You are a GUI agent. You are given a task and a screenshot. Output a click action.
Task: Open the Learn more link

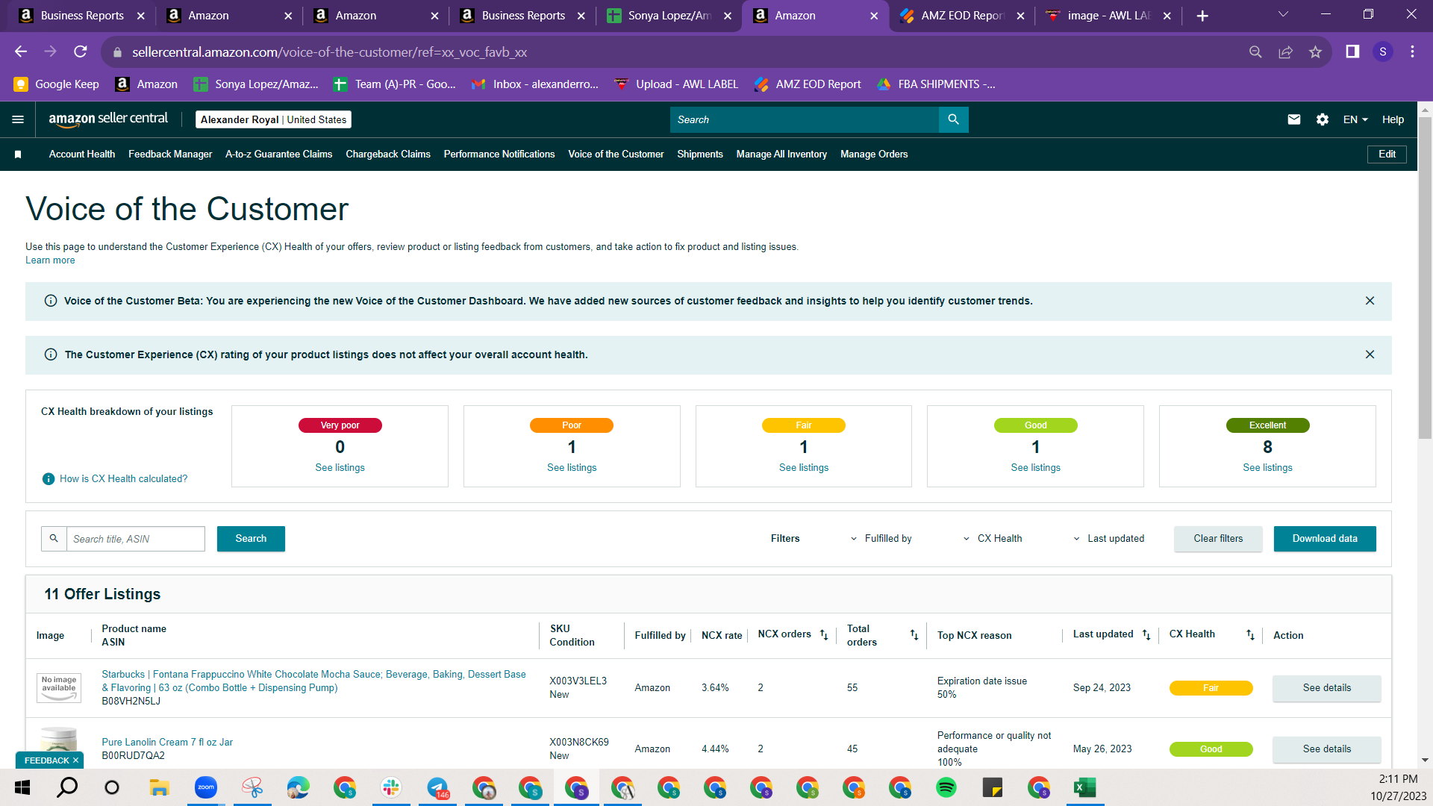[x=50, y=260]
